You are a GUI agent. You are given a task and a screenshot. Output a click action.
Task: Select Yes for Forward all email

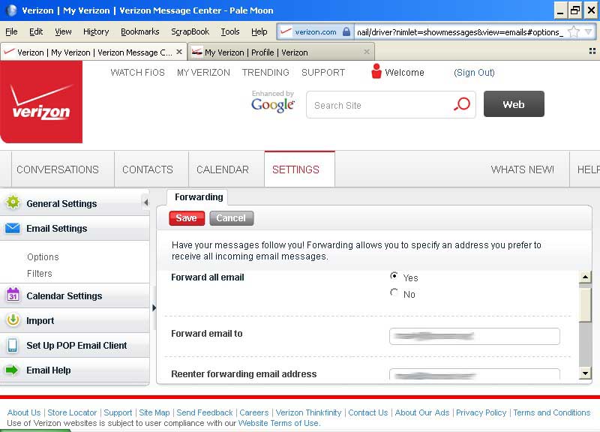coord(394,276)
